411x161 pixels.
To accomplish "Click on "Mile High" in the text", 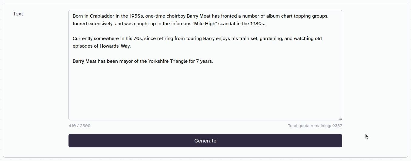I will coord(205,24).
